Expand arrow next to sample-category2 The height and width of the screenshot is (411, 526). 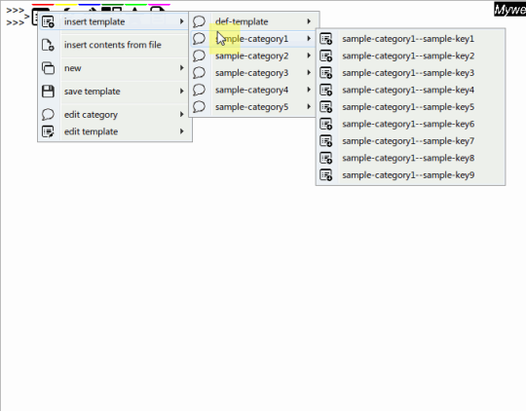tap(309, 56)
